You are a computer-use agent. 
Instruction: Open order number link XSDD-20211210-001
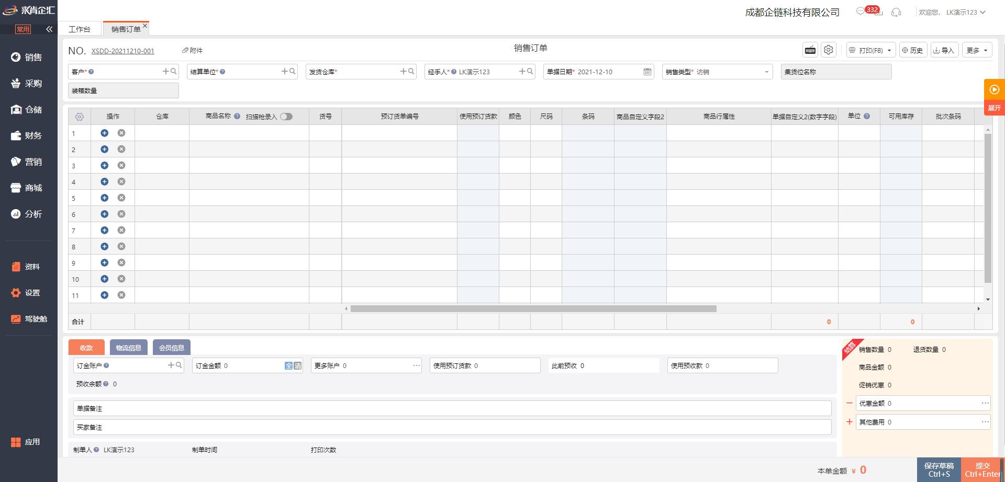click(122, 51)
